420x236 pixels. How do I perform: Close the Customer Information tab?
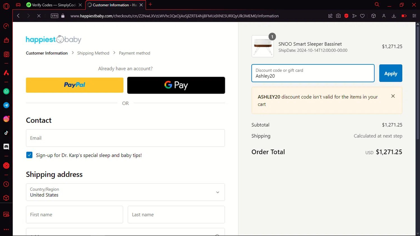tap(141, 5)
